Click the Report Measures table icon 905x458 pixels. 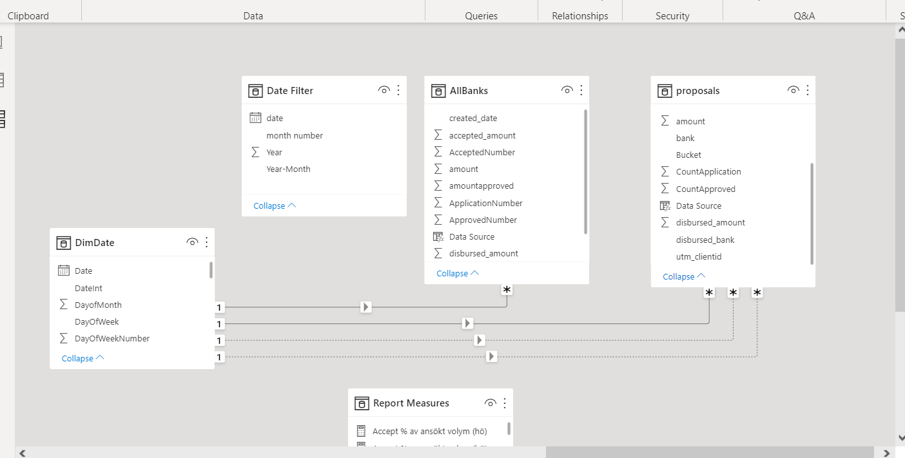362,404
